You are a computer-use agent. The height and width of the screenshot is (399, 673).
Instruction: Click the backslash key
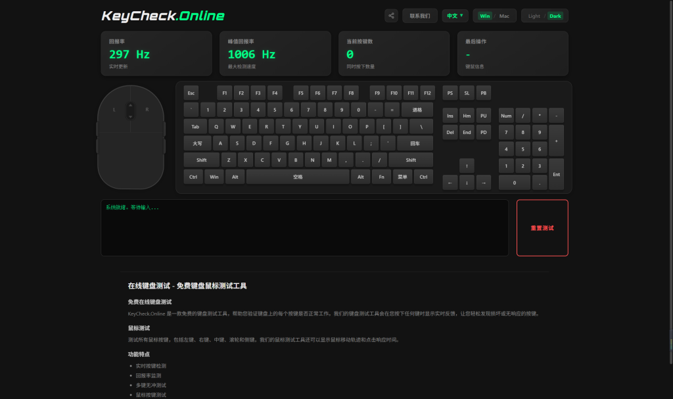click(421, 126)
